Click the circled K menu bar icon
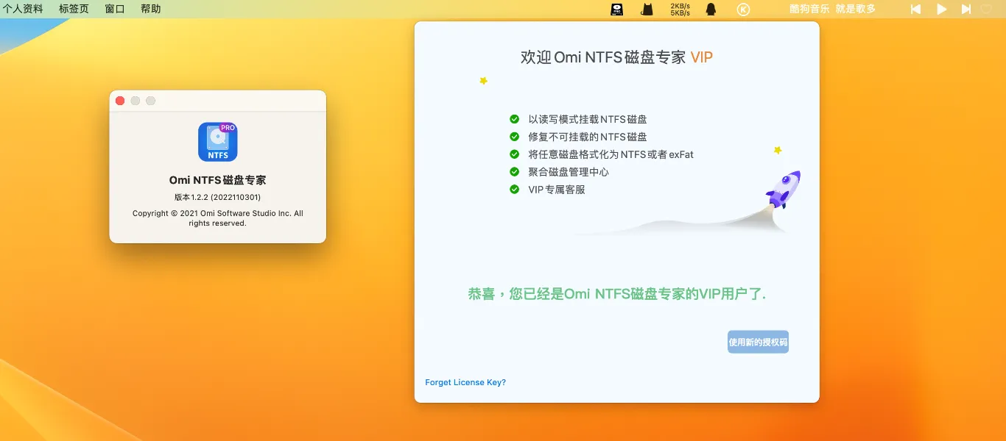Image resolution: width=1006 pixels, height=441 pixels. [743, 10]
